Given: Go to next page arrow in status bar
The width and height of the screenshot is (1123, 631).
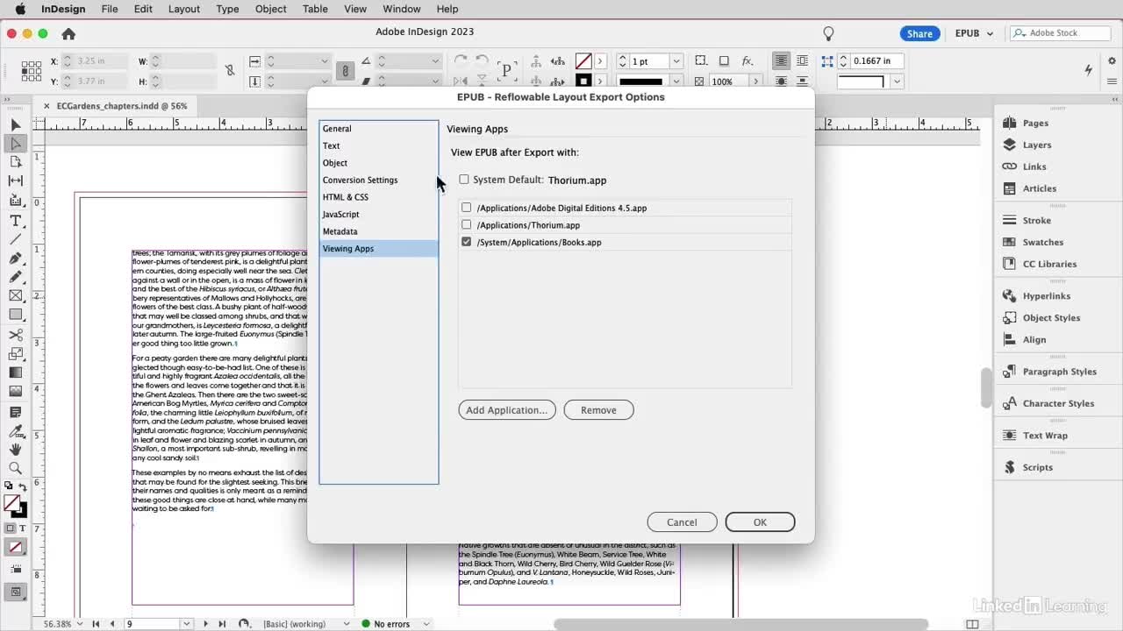Looking at the screenshot, I should (205, 624).
